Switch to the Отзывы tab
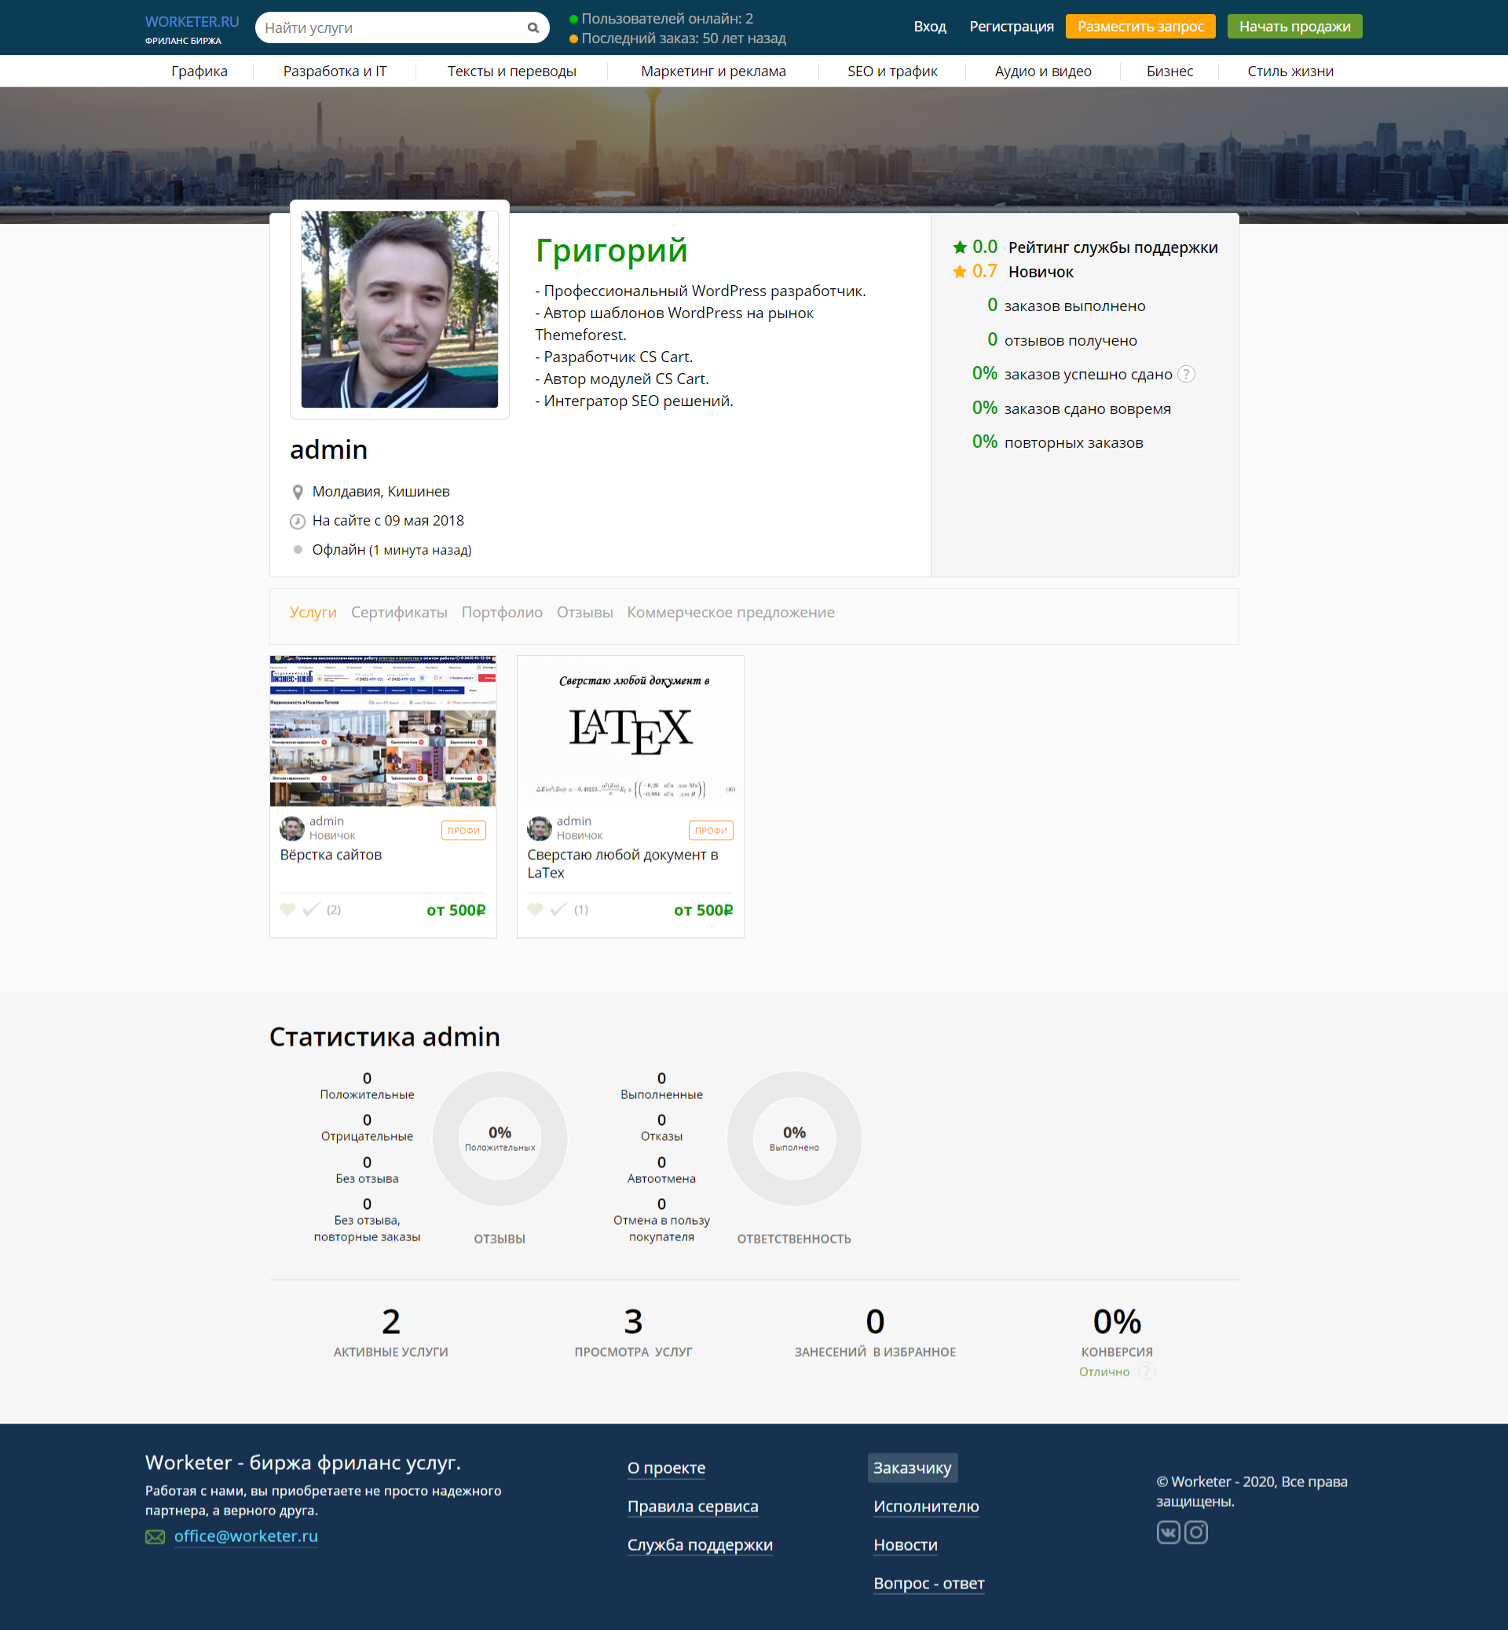The width and height of the screenshot is (1508, 1630). [584, 612]
